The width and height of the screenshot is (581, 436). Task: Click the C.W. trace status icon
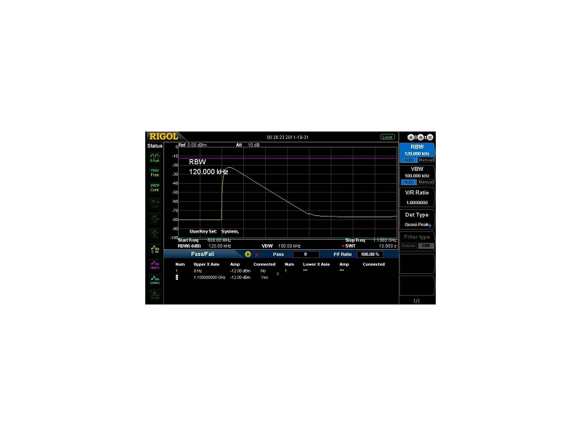pyautogui.click(x=155, y=249)
